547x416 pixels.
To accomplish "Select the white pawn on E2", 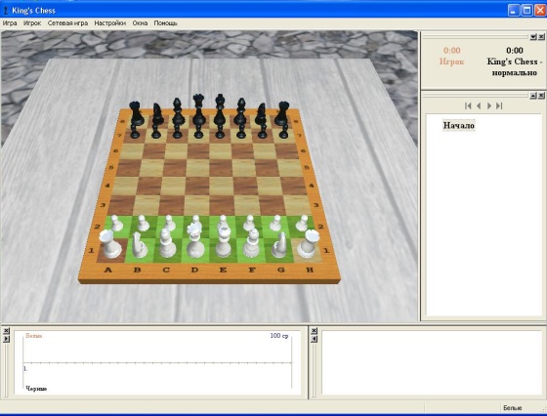I will (223, 221).
